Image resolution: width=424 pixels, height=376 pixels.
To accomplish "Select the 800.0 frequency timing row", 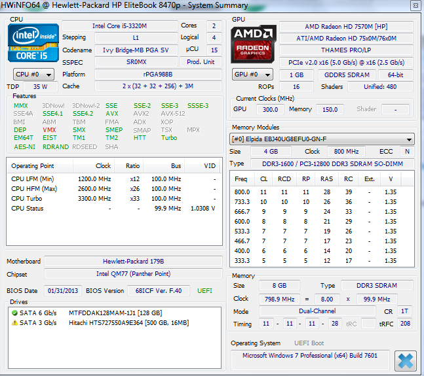I will click(x=322, y=192).
